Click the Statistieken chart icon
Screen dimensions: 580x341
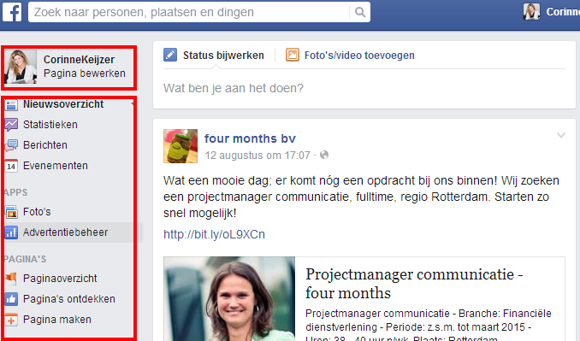(x=11, y=125)
